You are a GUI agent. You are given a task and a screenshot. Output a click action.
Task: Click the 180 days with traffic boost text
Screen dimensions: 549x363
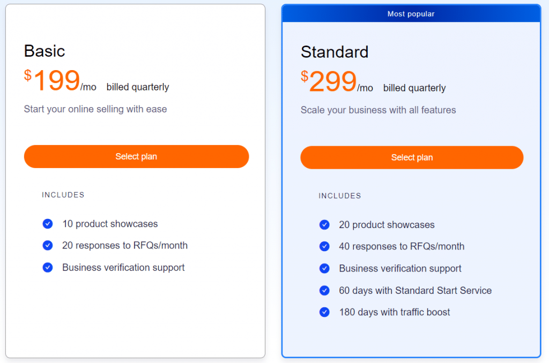[395, 312]
